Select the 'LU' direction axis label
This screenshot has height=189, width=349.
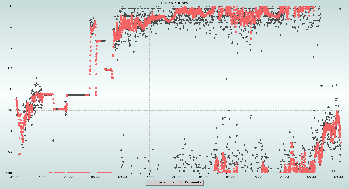(x=10, y=27)
